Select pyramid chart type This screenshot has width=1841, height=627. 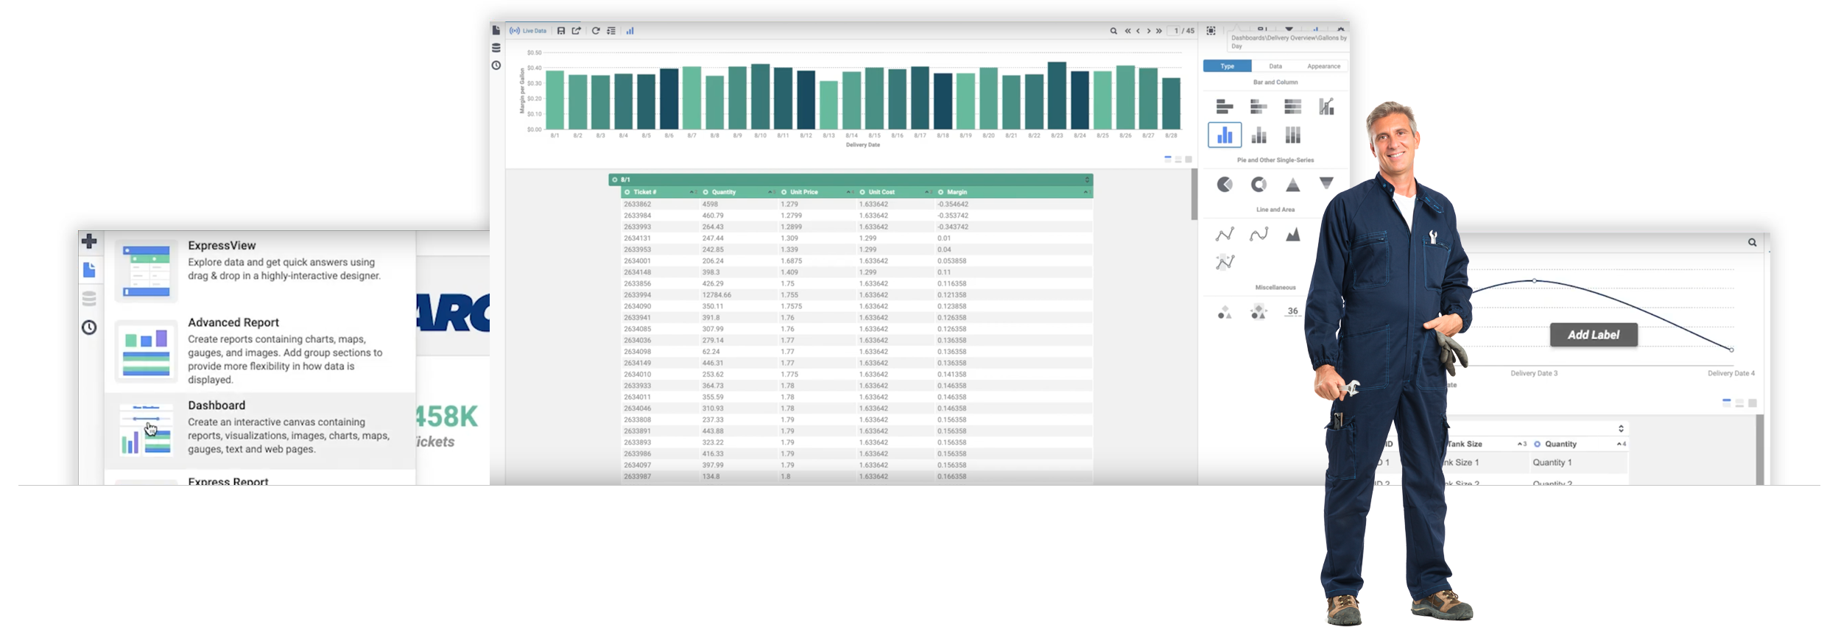pyautogui.click(x=1292, y=185)
